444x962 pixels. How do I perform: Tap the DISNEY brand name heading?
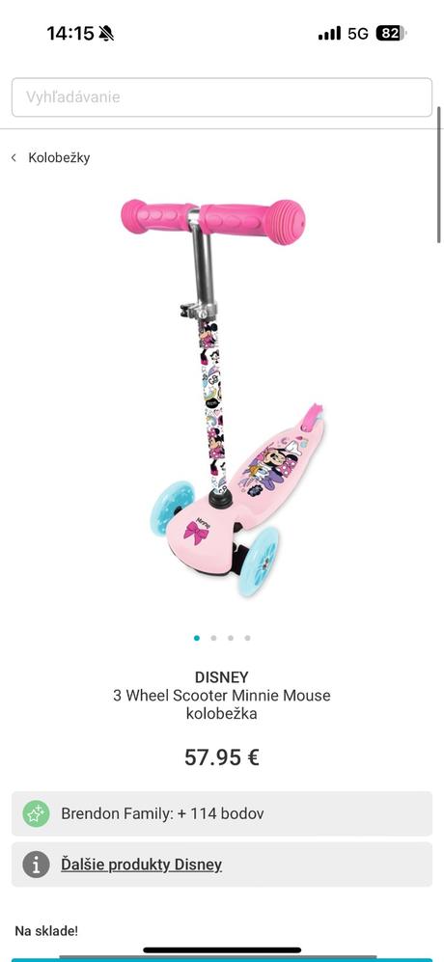tap(222, 677)
